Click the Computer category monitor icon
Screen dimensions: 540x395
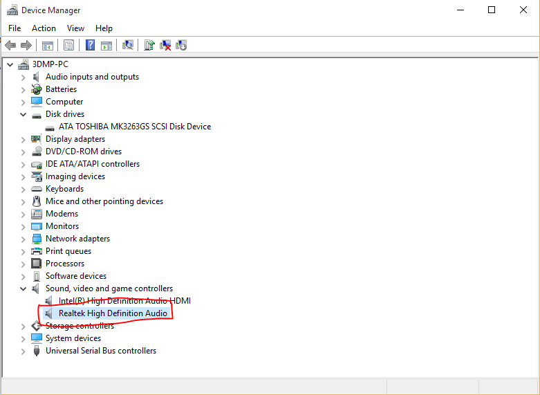(x=37, y=102)
